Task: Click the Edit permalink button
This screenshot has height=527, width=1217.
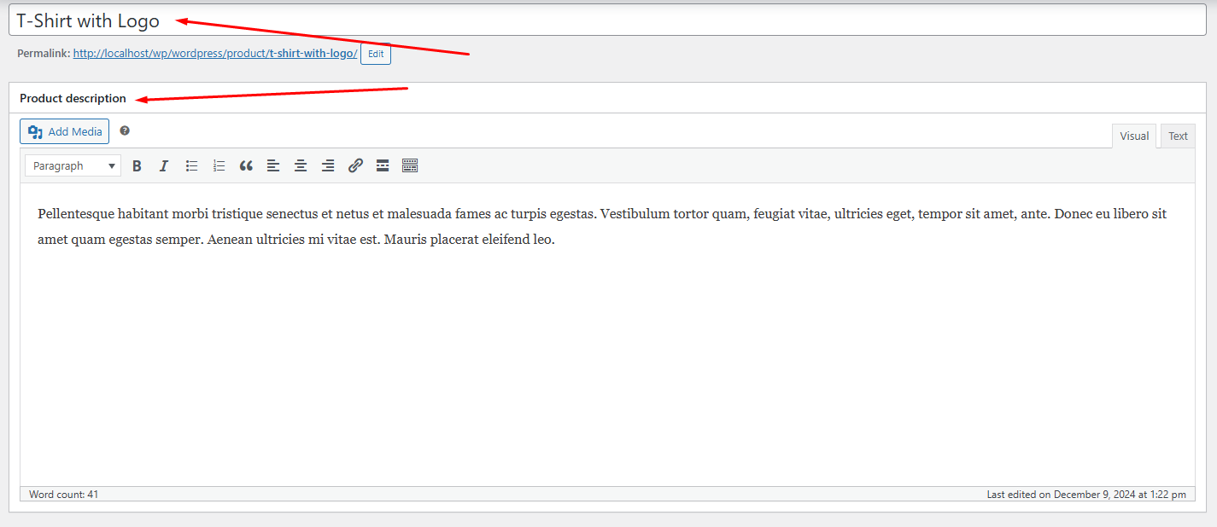Action: (376, 54)
